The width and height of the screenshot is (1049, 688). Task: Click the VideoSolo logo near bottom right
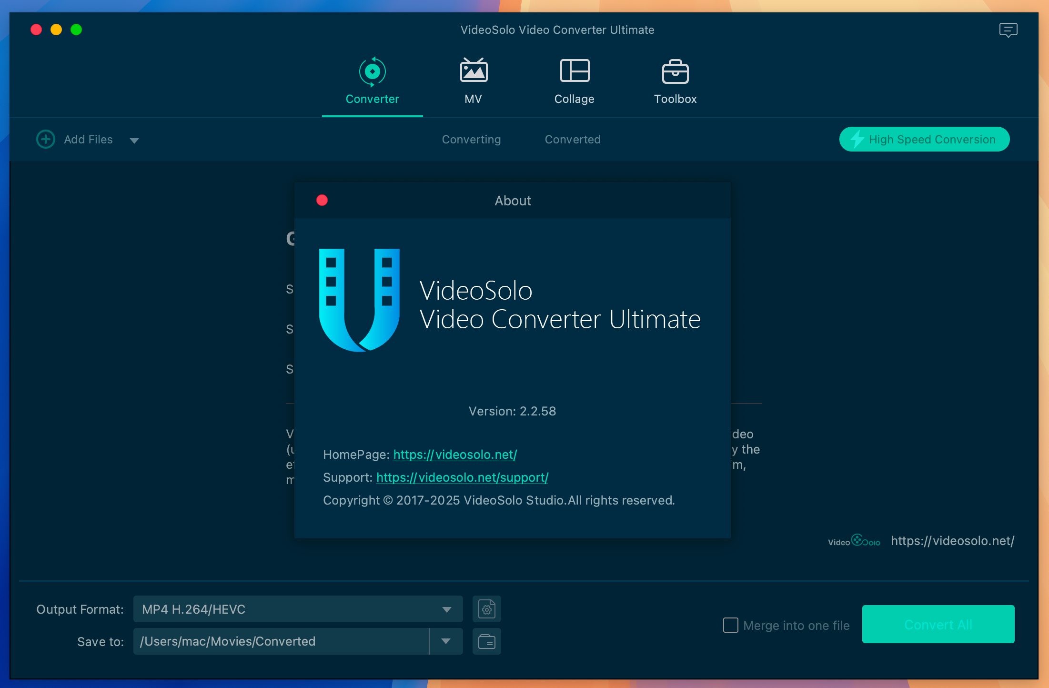[853, 541]
